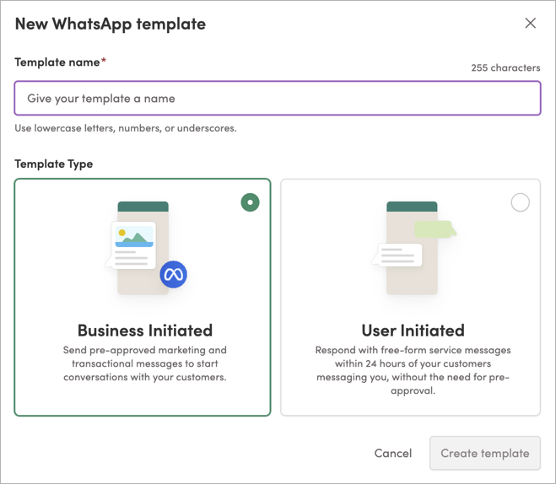Click the Template Type label

[x=53, y=164]
